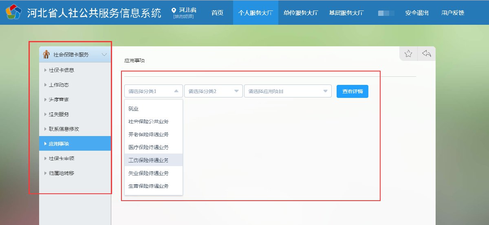This screenshot has height=225, width=489.
Task: Open the 请选择分类2 dropdown
Action: click(x=213, y=91)
